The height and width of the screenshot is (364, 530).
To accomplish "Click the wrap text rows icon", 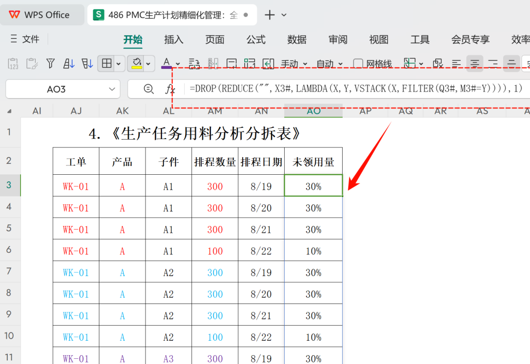I will 194,64.
